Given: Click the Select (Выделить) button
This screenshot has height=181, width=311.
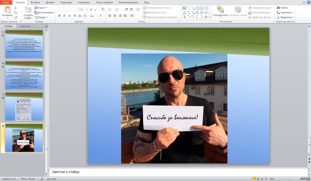Looking at the screenshot, I should coord(285,17).
